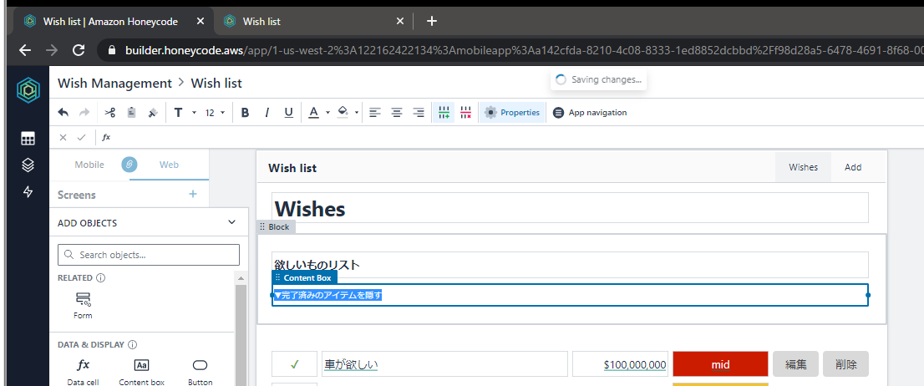This screenshot has height=386, width=924.
Task: Switch to second Wish list browser tab
Action: point(311,21)
